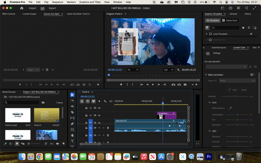Solo audio track A2
The image size is (261, 163).
tap(103, 135)
